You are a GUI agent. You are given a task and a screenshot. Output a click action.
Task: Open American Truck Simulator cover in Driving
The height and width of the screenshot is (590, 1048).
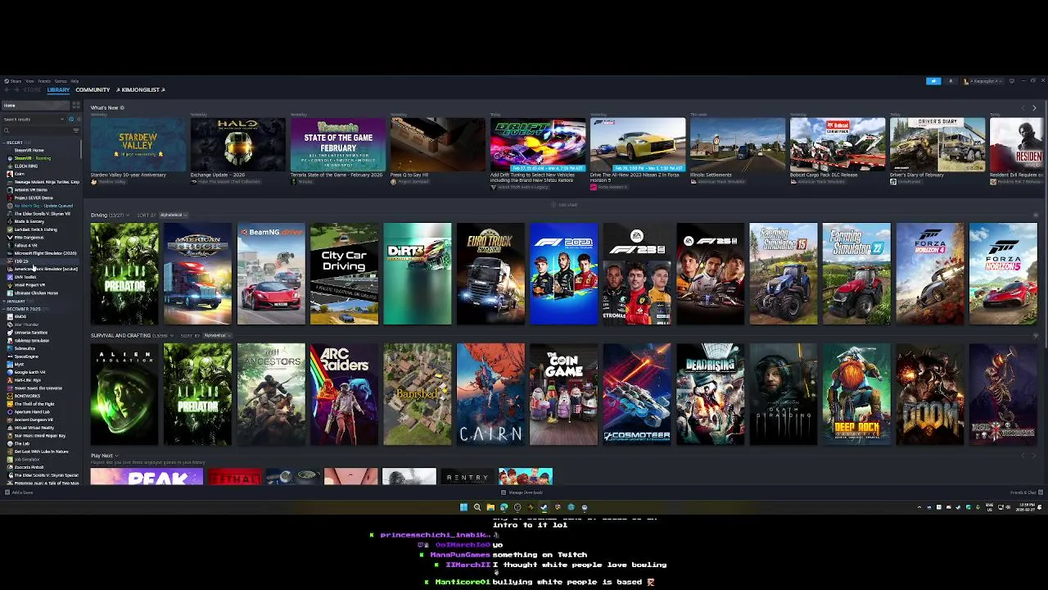pos(197,274)
